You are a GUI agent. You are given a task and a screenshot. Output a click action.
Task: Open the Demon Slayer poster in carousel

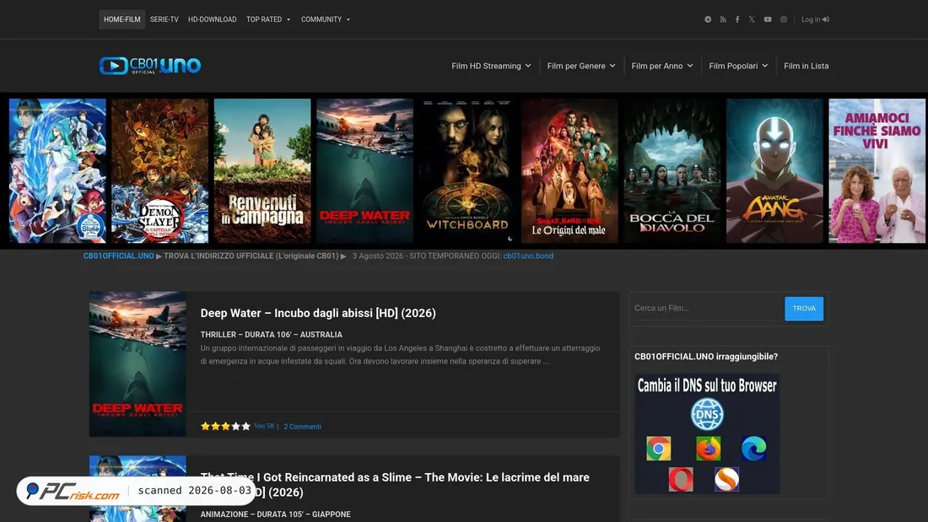point(159,170)
